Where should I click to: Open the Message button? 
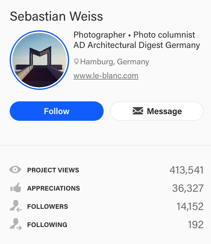click(x=157, y=111)
